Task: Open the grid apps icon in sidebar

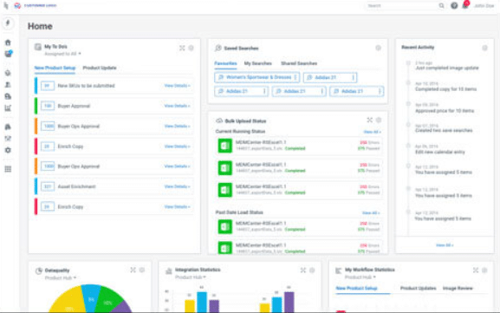Action: (x=8, y=169)
